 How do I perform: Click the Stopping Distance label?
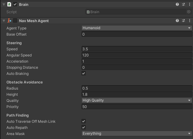(x=22, y=68)
